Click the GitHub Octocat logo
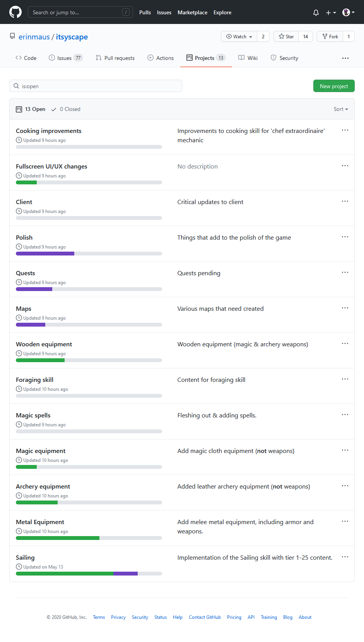 coord(15,12)
